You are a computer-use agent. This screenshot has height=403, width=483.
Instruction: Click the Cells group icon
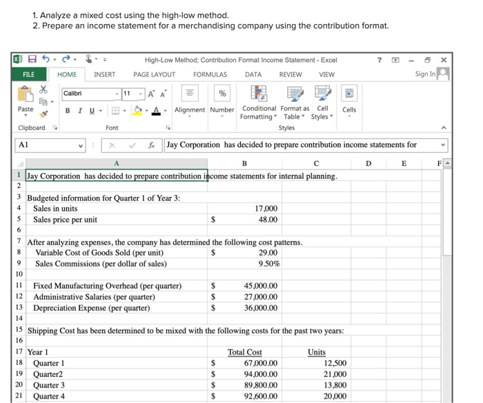click(x=349, y=93)
